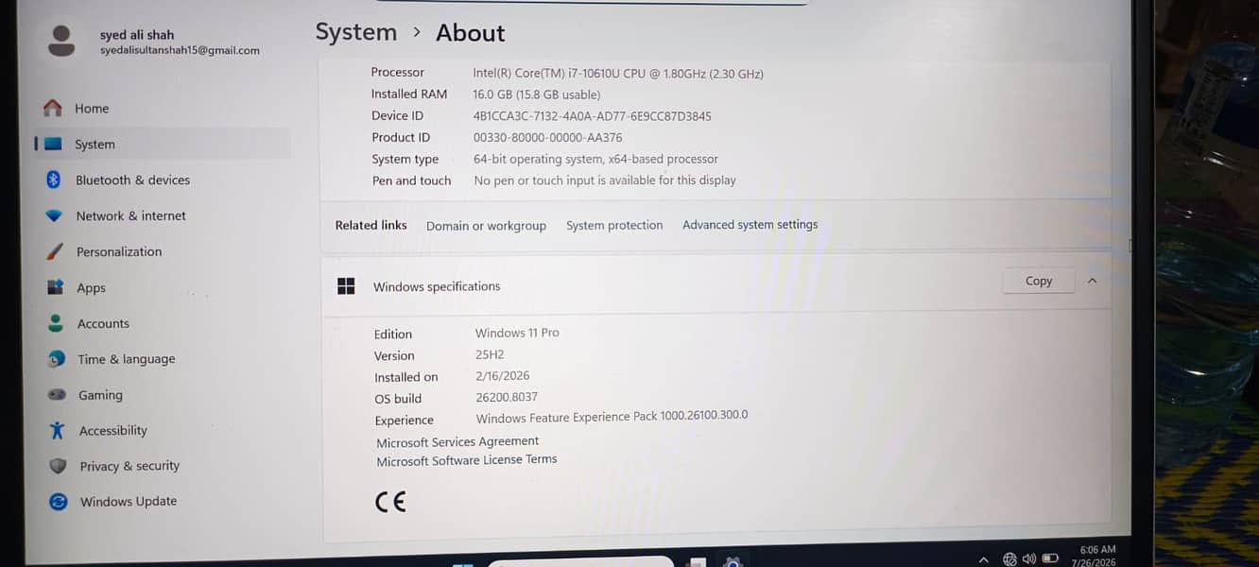Open the Home settings page
The image size is (1259, 567).
92,109
